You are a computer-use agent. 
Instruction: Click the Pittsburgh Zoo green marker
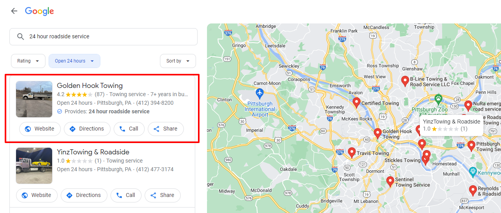click(438, 98)
